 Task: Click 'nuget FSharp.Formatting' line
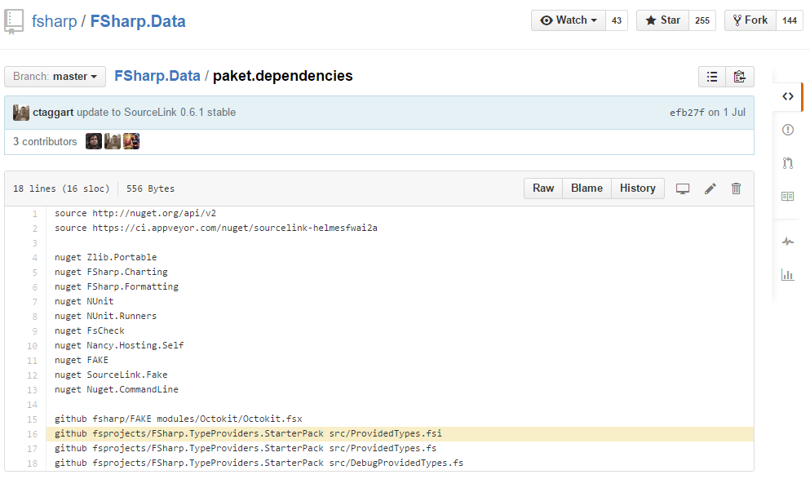click(x=117, y=286)
